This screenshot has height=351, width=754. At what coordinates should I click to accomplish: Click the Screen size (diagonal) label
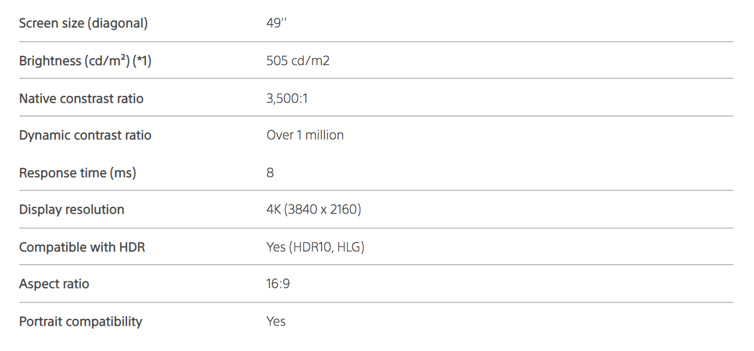tap(84, 23)
